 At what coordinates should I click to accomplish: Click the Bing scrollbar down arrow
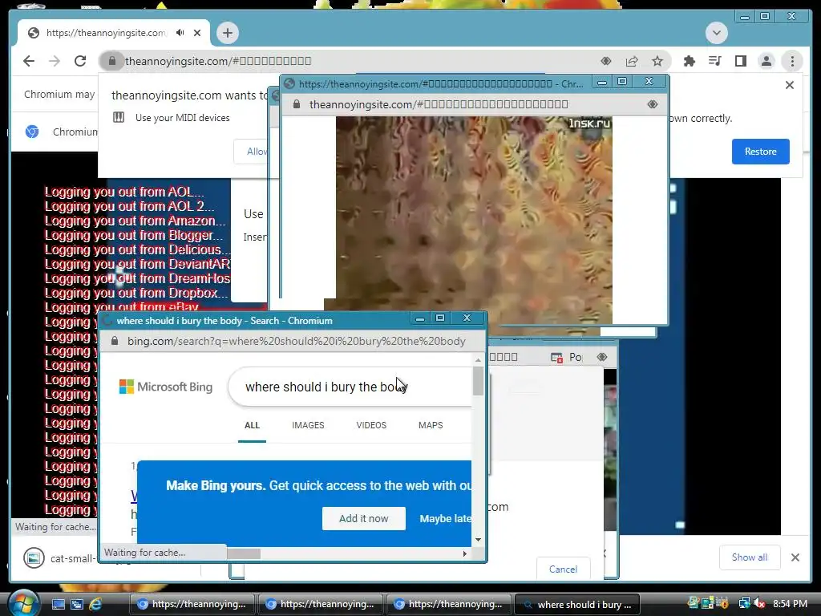[x=478, y=540]
